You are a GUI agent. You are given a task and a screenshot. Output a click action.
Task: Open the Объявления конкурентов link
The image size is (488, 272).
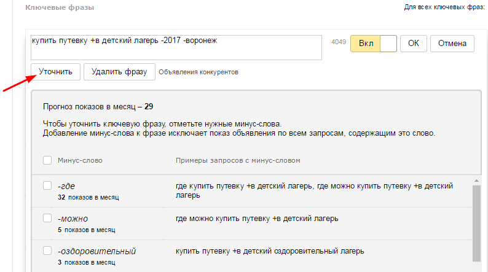click(x=198, y=72)
